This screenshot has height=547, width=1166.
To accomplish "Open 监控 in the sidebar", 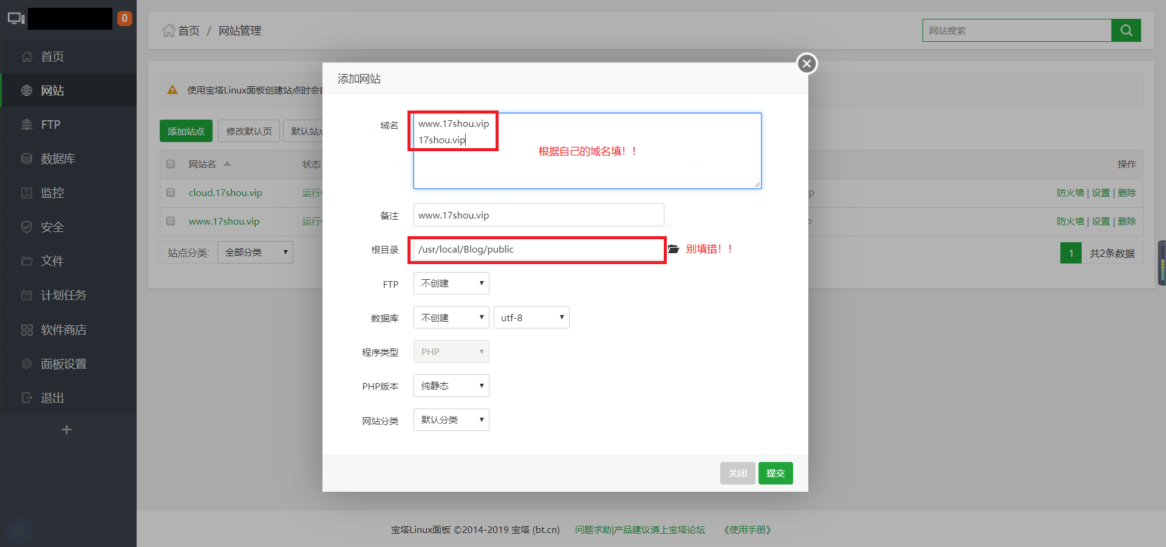I will (x=68, y=192).
